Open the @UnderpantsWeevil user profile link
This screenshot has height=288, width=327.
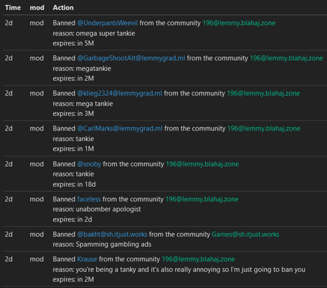[x=107, y=23]
